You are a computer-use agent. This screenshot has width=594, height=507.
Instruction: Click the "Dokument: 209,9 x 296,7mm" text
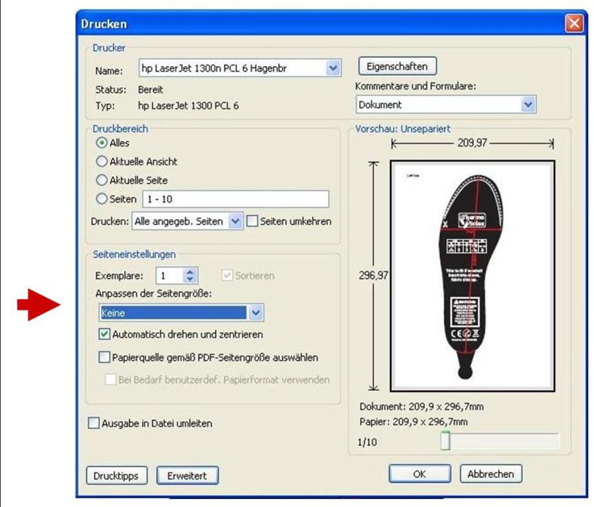pos(422,407)
